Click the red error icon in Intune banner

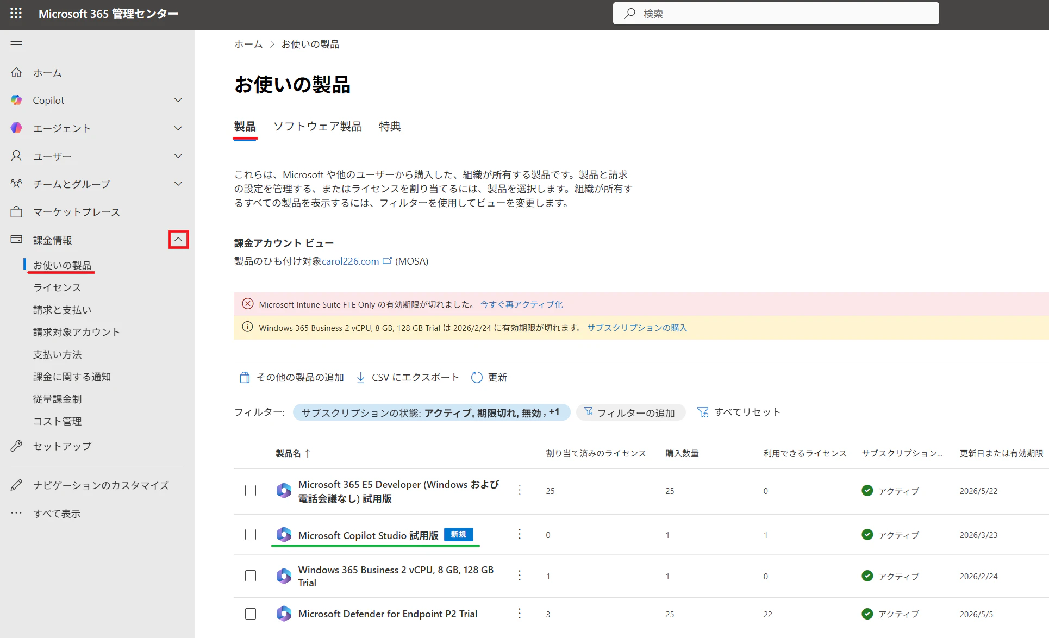(x=248, y=304)
